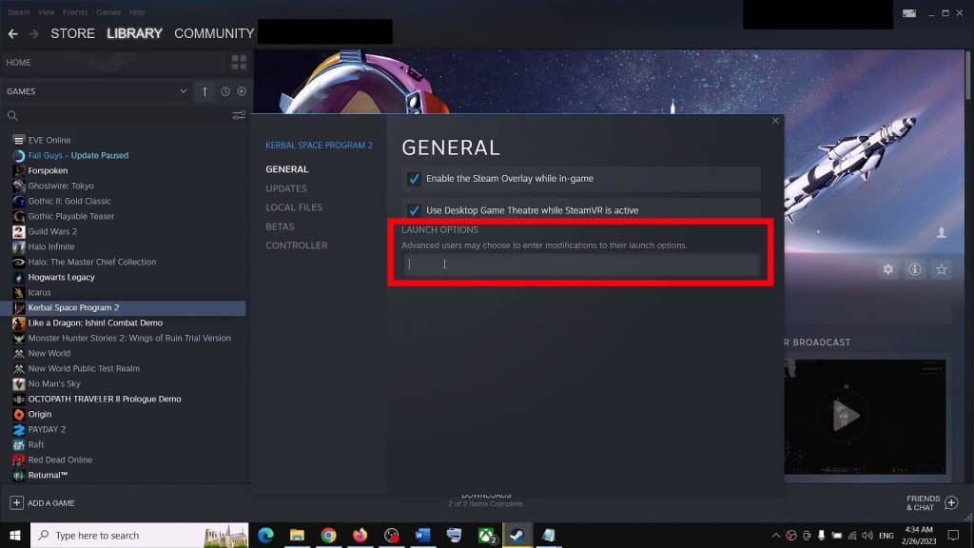Toggle Desktop Game Theatre checkbox
Screen dimensions: 974x548
414,210
